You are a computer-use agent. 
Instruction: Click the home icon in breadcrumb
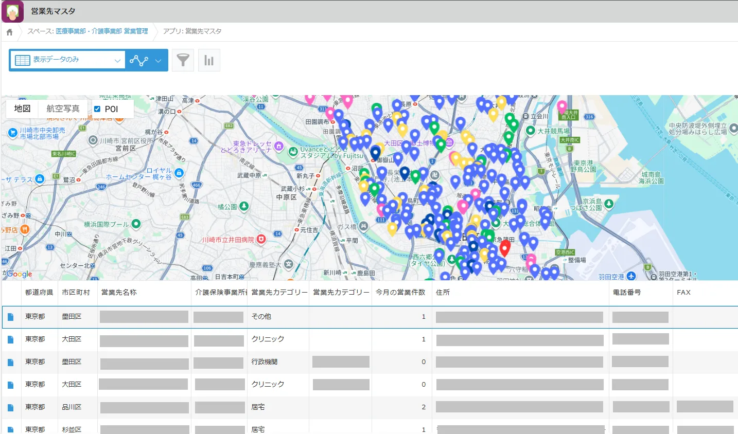click(x=9, y=32)
